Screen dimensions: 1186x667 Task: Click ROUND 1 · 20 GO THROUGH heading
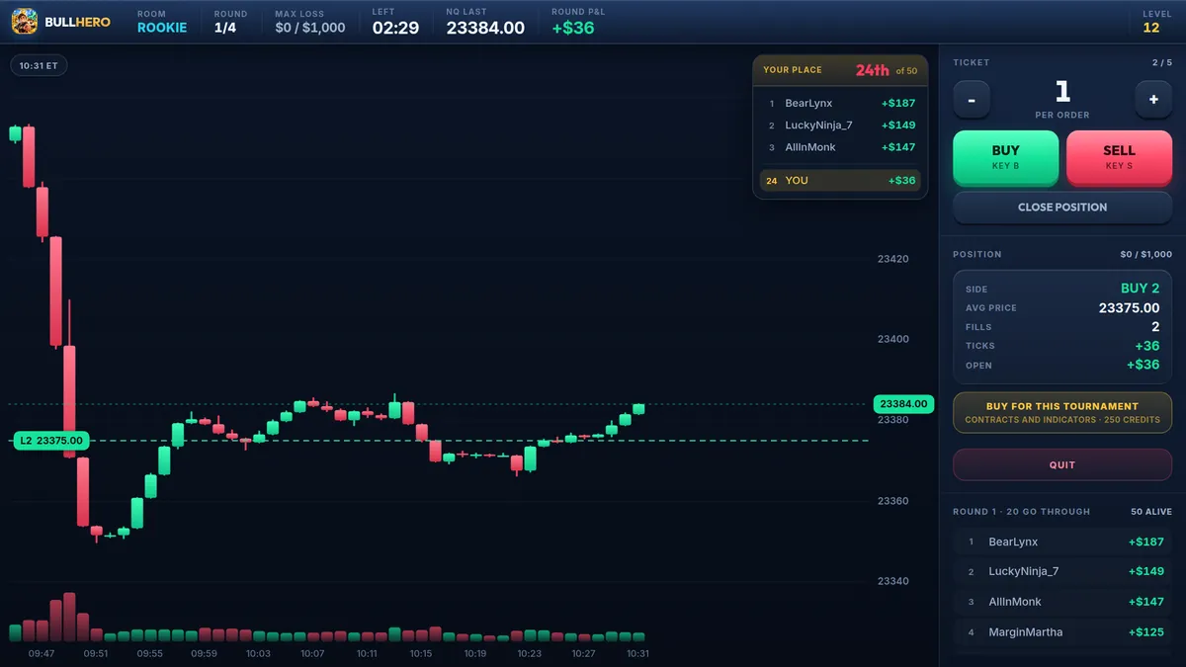click(x=1021, y=512)
